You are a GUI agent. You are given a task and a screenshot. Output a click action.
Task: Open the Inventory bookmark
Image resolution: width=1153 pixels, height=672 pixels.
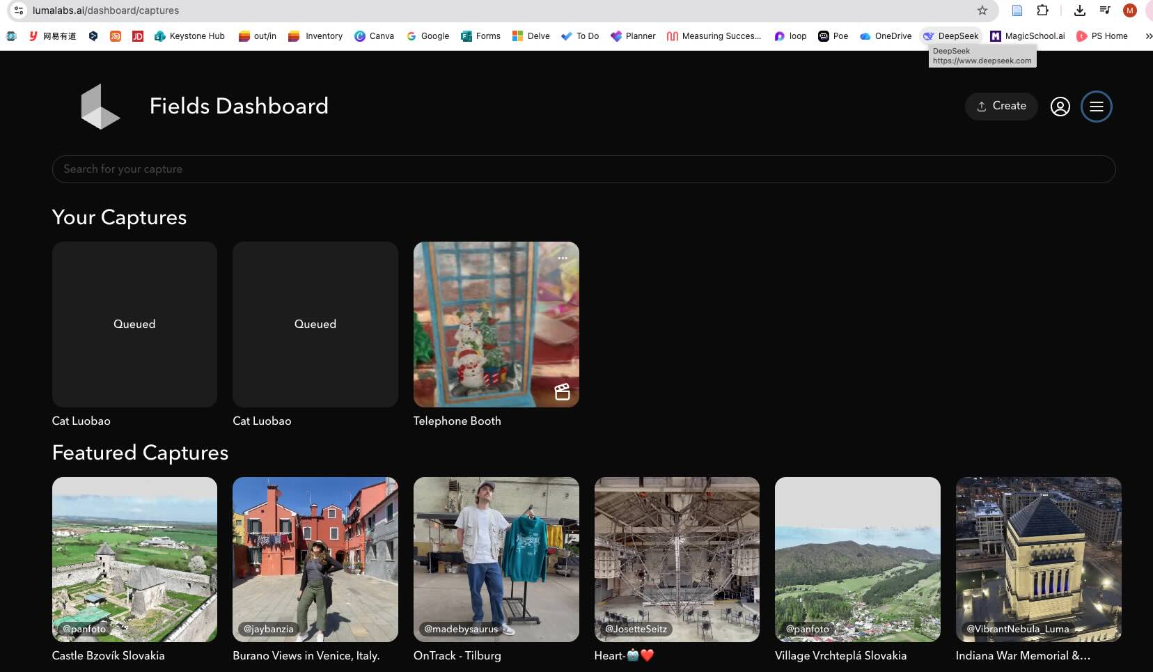coord(315,36)
